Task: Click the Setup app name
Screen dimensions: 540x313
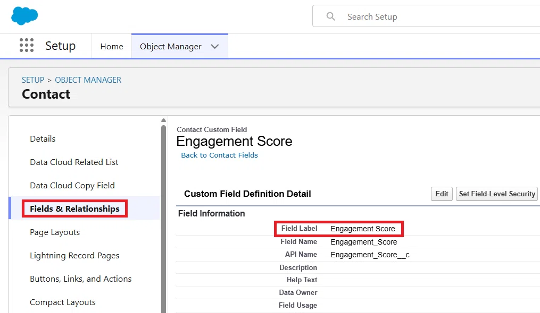Action: click(x=60, y=46)
